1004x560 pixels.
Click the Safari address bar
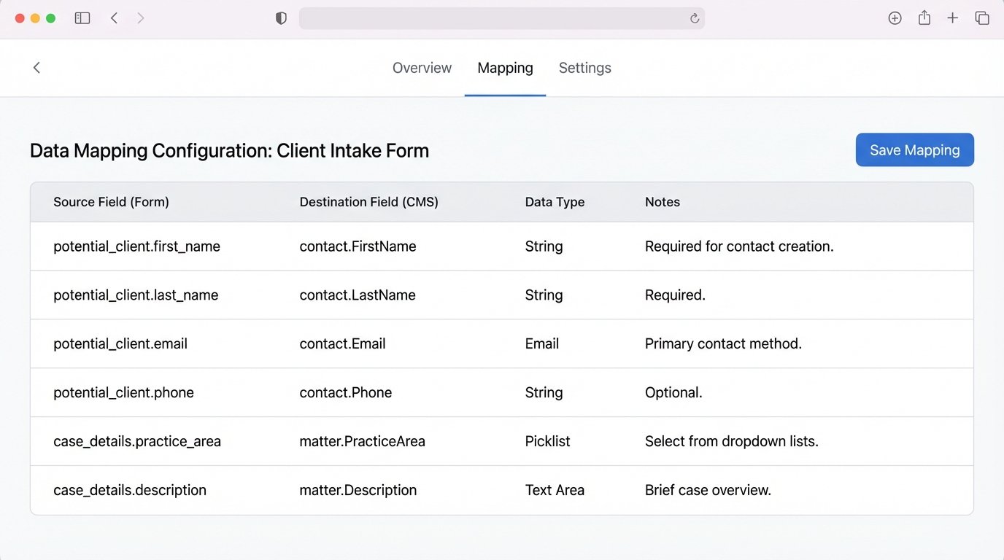click(502, 17)
